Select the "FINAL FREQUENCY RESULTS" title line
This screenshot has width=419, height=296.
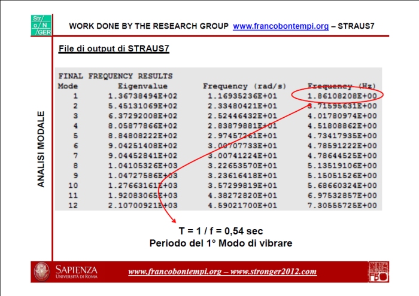tap(115, 76)
